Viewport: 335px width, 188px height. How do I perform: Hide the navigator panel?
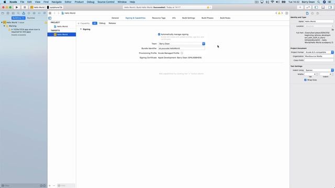(316, 7)
